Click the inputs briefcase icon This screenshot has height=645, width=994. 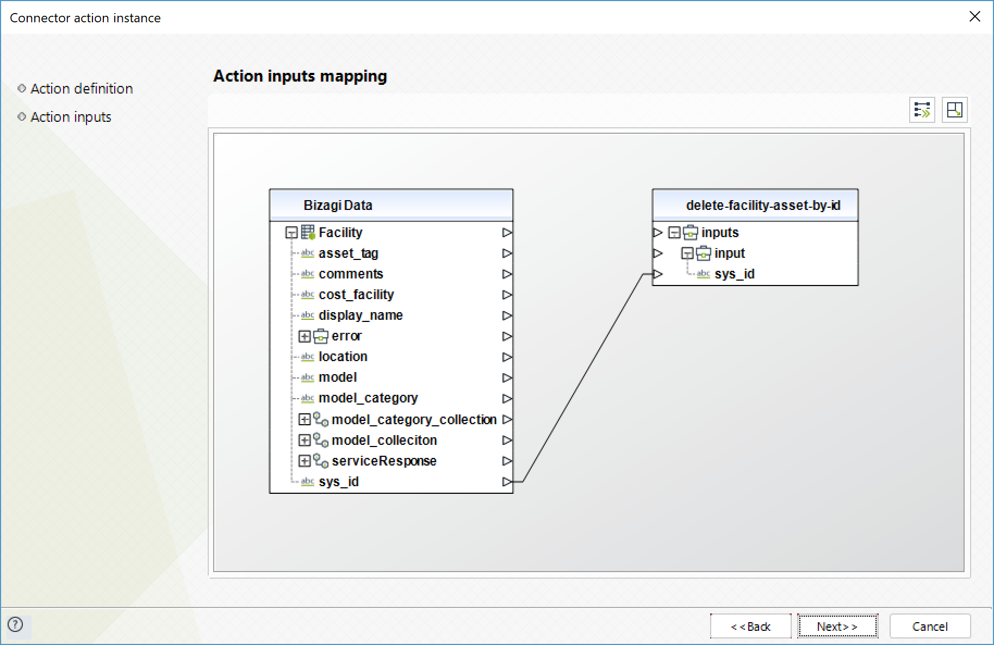(691, 232)
